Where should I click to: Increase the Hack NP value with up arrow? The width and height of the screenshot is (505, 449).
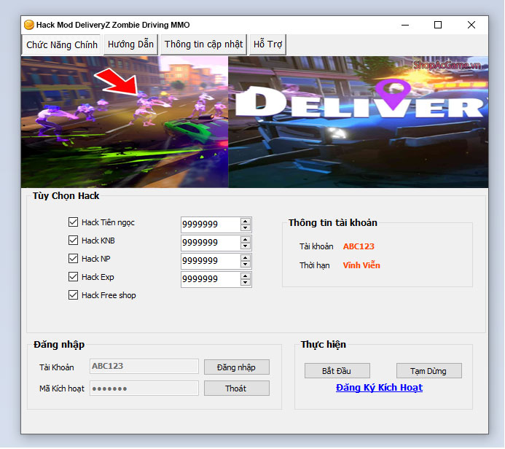(x=245, y=258)
